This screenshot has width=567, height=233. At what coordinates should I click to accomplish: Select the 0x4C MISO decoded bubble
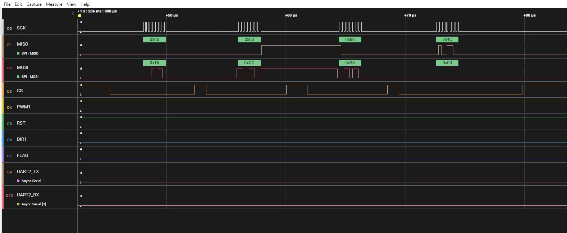(x=447, y=39)
